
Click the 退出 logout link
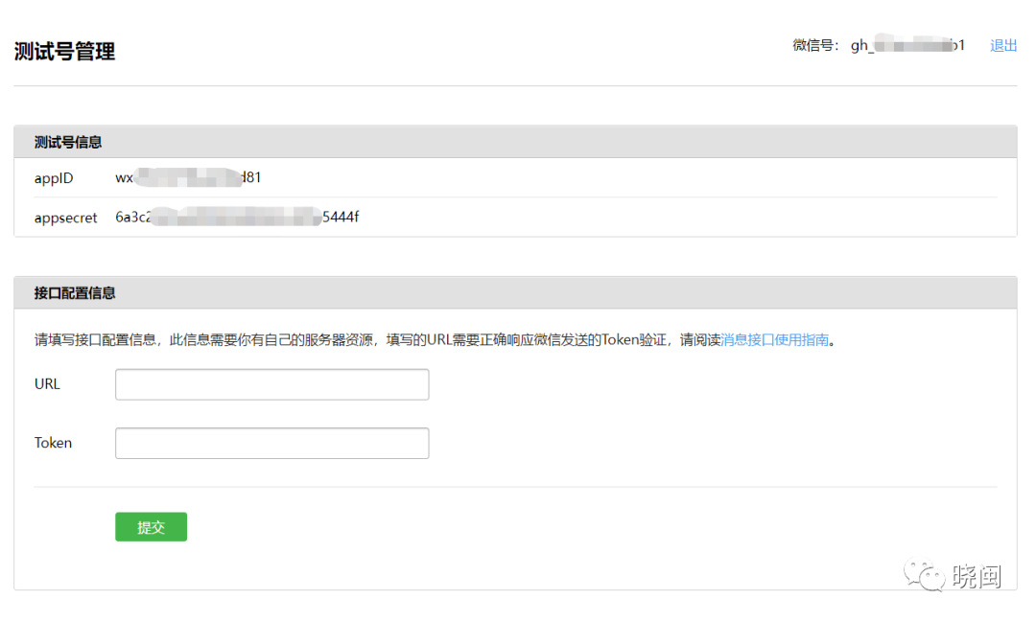tap(1003, 45)
